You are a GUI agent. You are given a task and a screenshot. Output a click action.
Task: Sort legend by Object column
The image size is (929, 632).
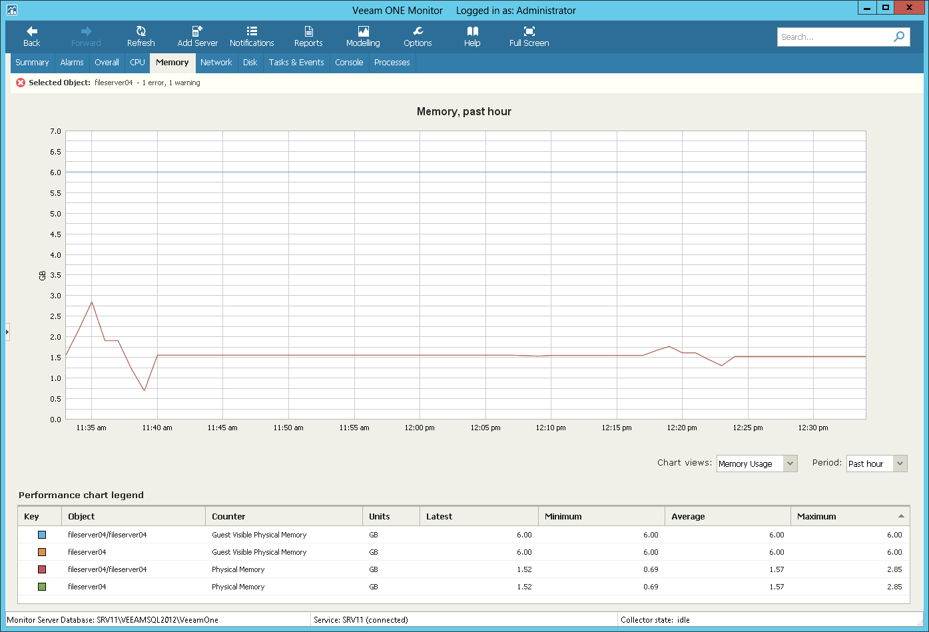134,516
